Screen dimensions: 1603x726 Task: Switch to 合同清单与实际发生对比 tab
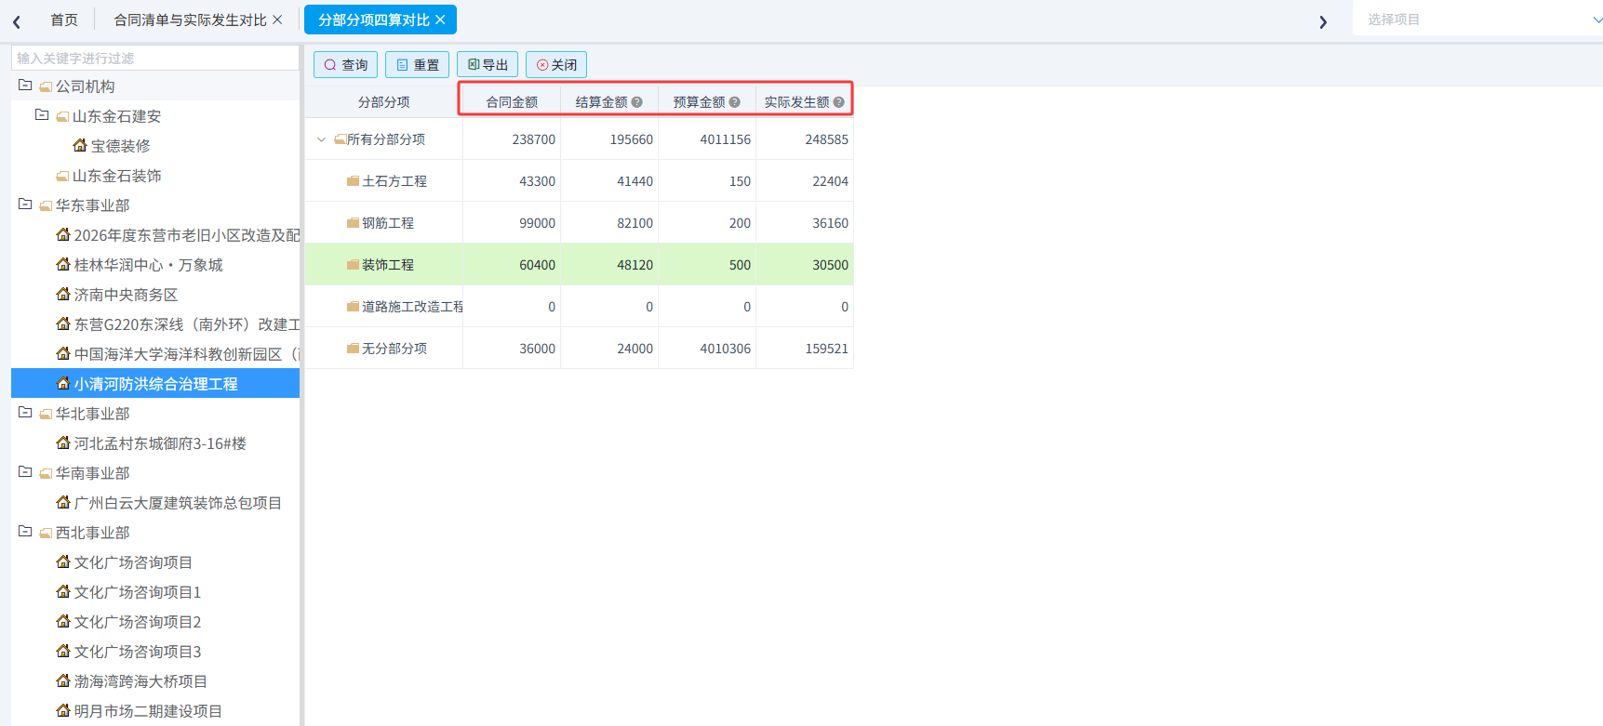[x=190, y=20]
